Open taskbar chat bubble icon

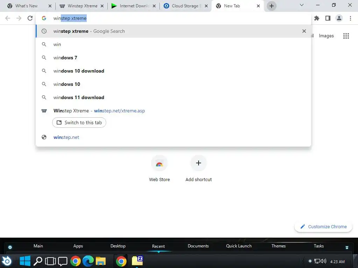coord(63,261)
